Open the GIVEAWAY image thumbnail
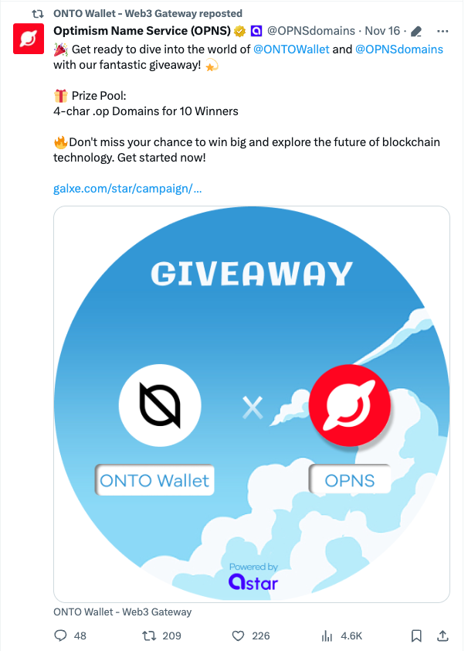 252,404
